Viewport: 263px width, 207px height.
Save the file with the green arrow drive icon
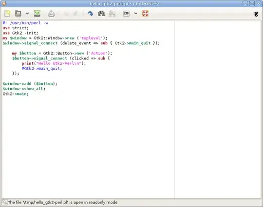coord(37,14)
